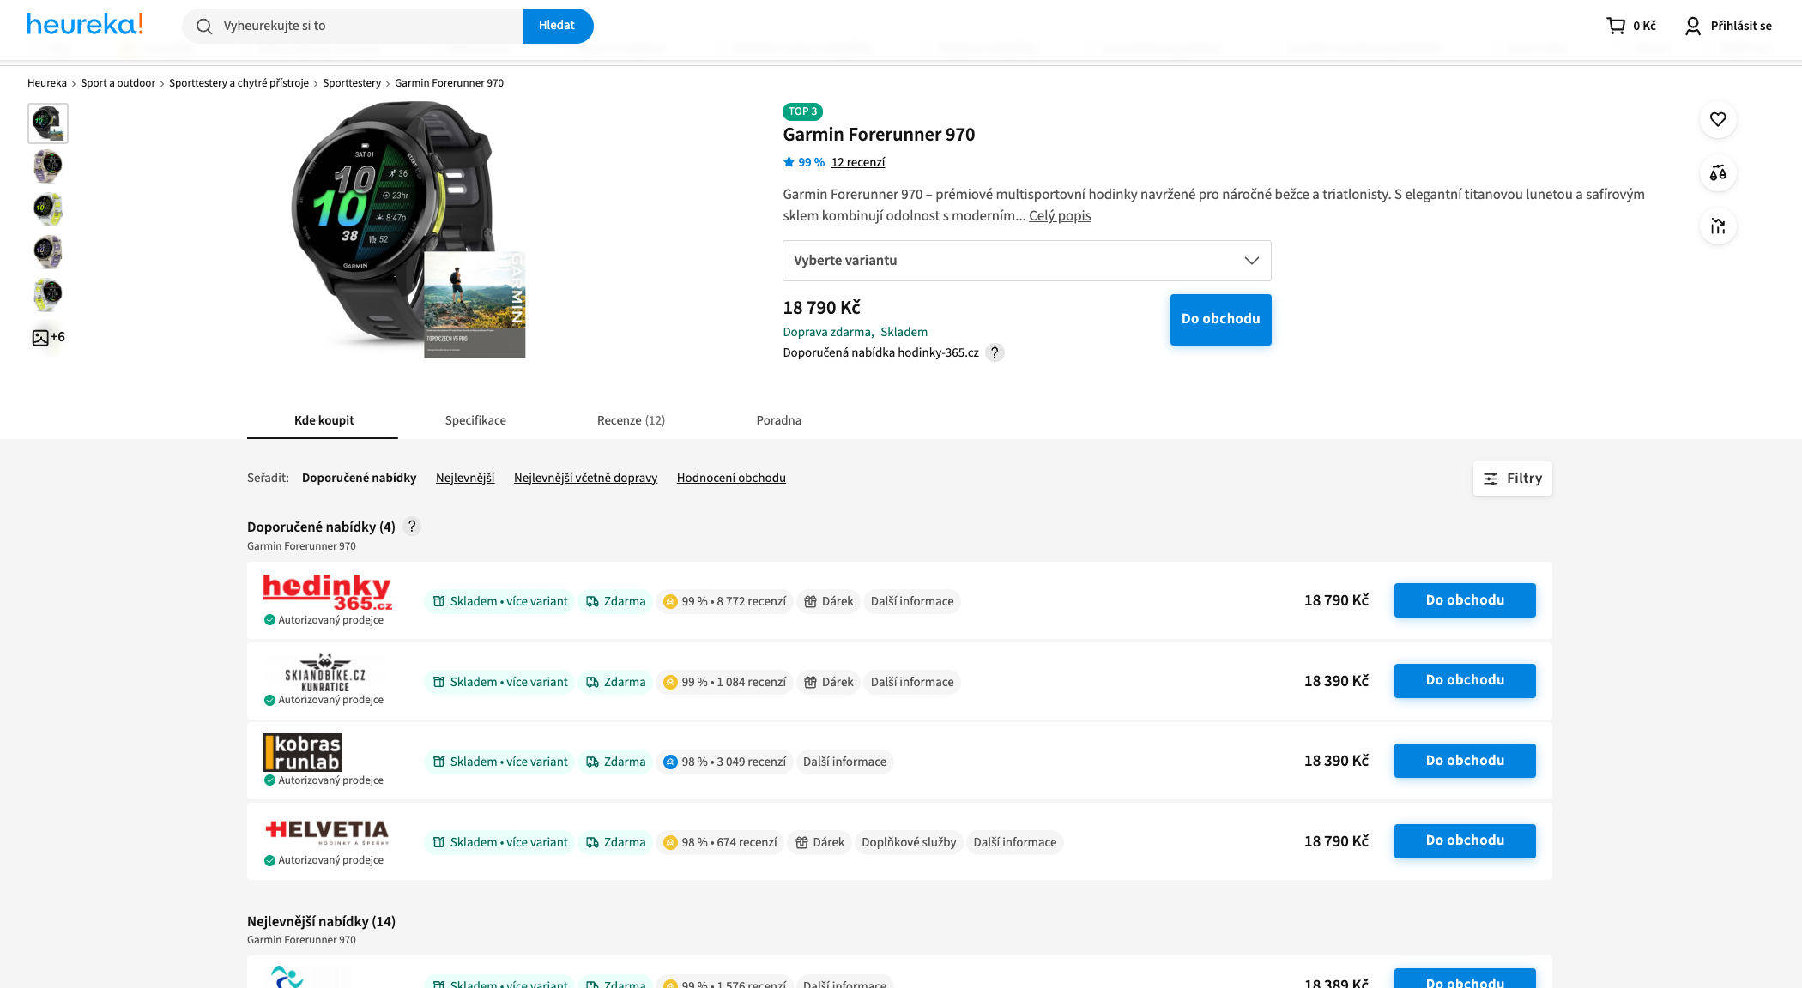Click the Heureka logo
The image size is (1802, 988).
pos(85,24)
